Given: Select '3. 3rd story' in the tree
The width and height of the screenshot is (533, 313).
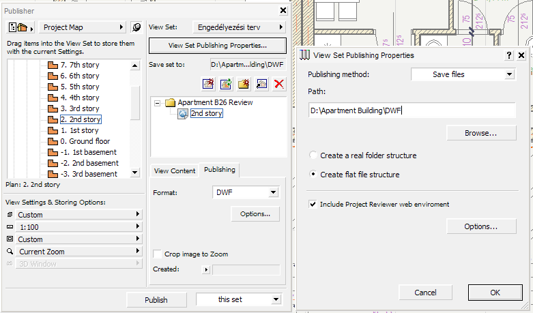Looking at the screenshot, I should tap(80, 108).
